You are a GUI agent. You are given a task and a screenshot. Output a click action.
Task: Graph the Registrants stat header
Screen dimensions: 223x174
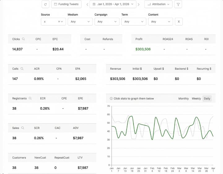click(19, 98)
